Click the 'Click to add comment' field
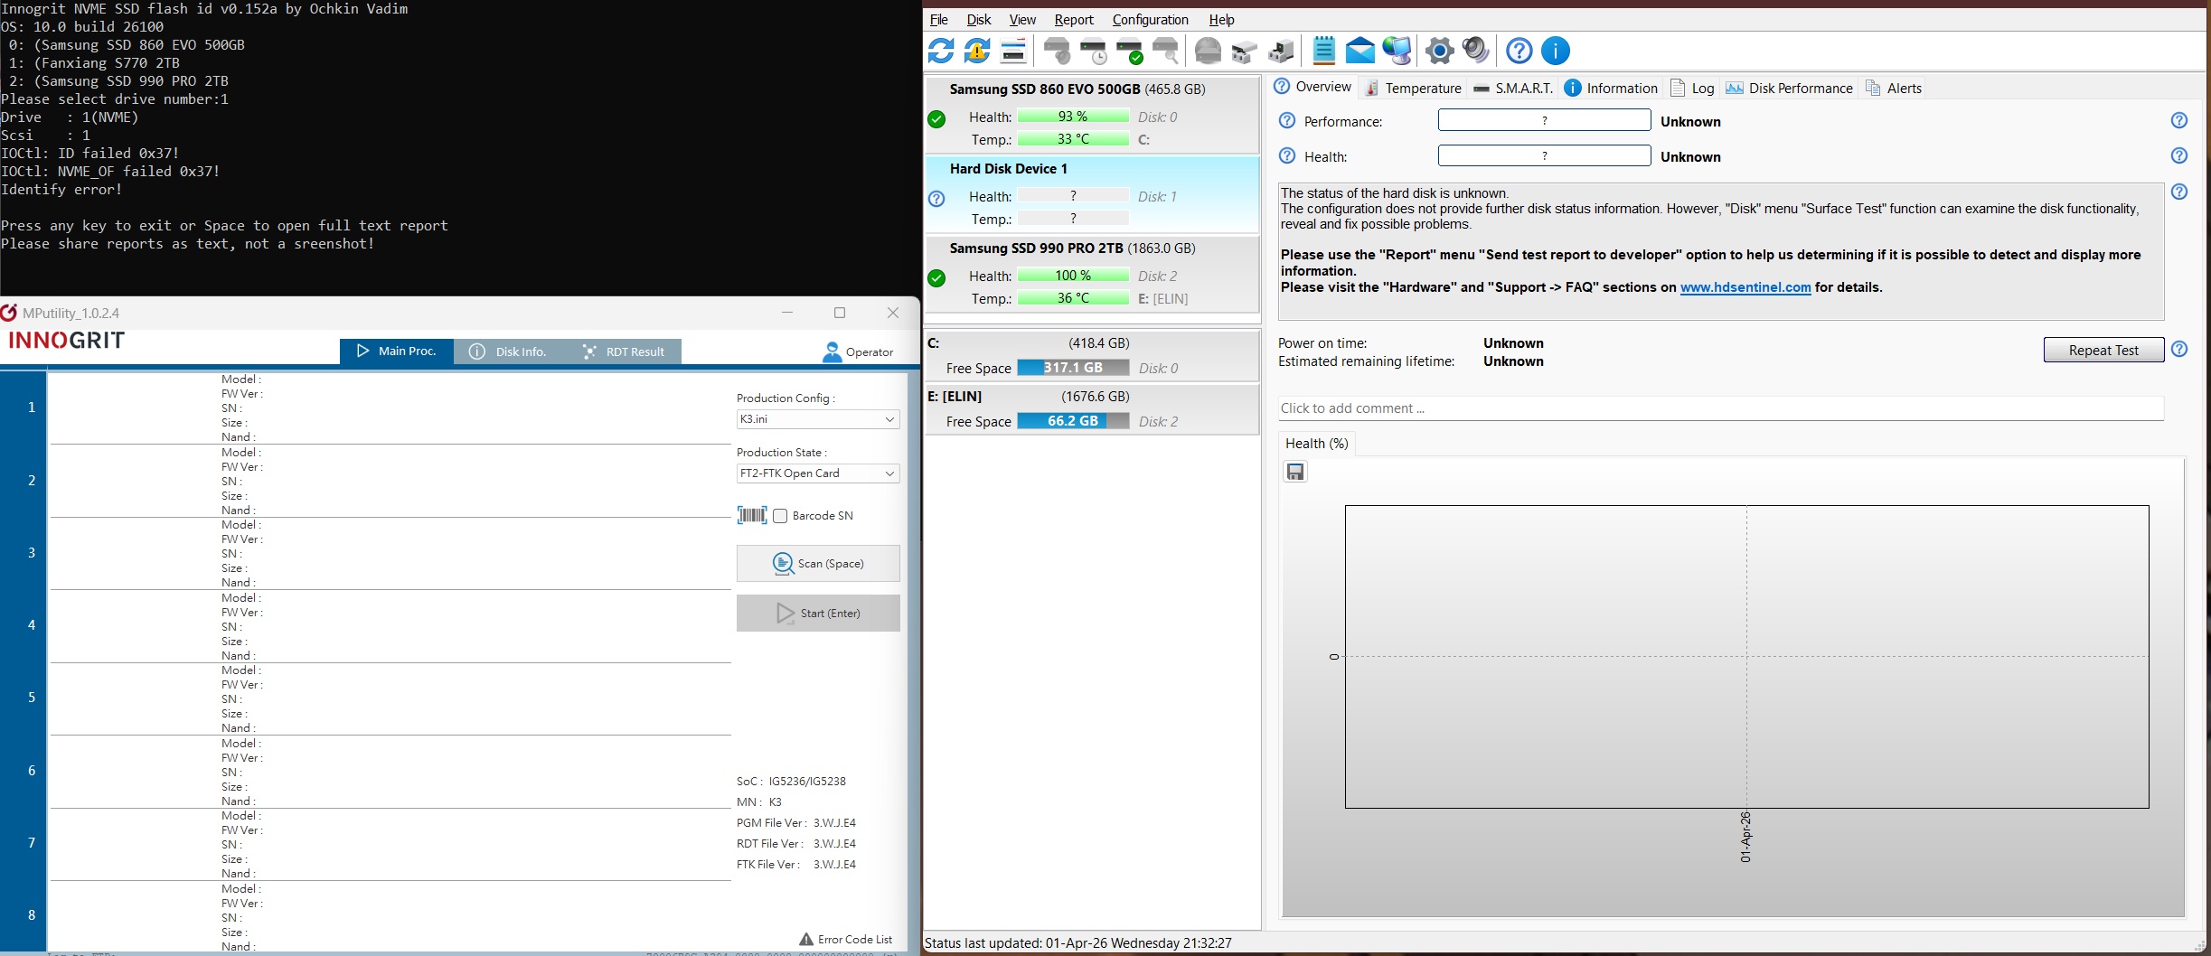2211x956 pixels. (1721, 408)
